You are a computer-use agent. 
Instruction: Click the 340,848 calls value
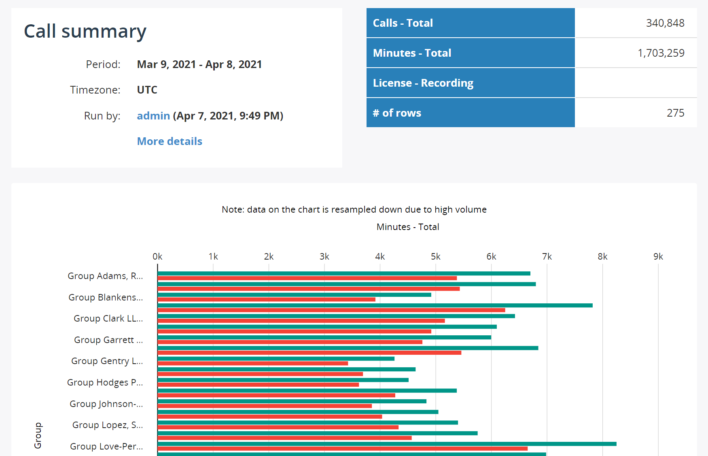point(665,23)
